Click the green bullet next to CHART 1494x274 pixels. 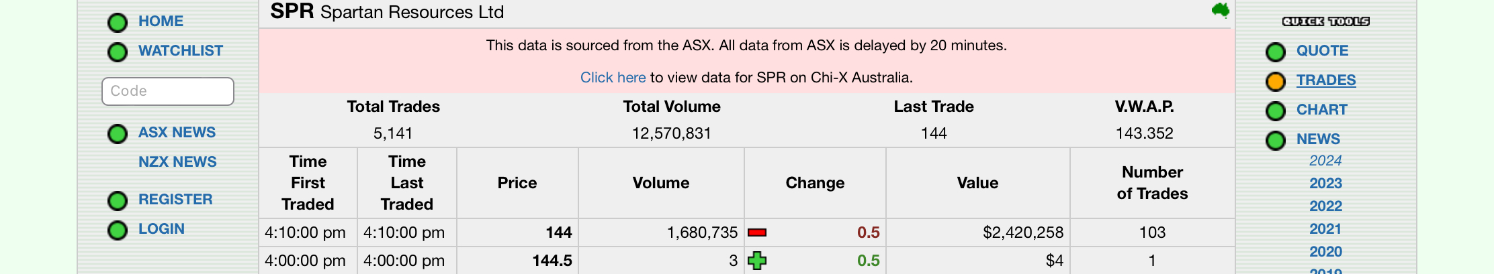[x=1275, y=111]
